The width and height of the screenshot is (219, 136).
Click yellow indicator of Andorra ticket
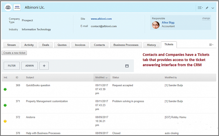click(5, 121)
